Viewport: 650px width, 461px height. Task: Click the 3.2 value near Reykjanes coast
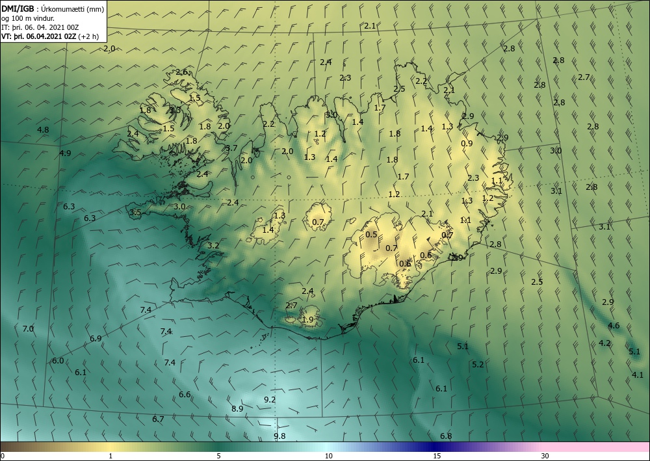pos(213,245)
